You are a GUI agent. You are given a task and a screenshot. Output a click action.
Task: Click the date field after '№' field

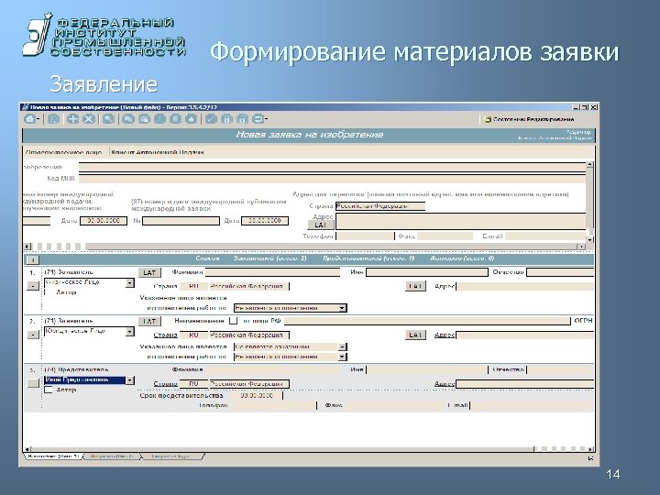(265, 221)
